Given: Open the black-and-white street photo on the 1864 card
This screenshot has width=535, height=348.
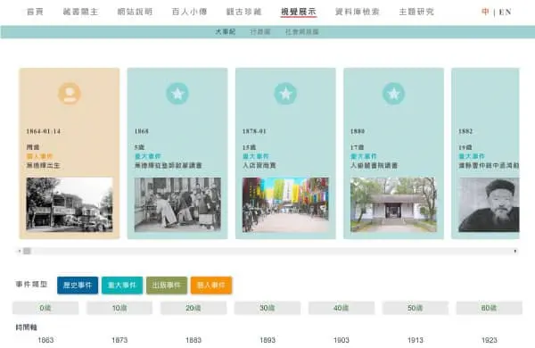Looking at the screenshot, I should click(x=70, y=204).
